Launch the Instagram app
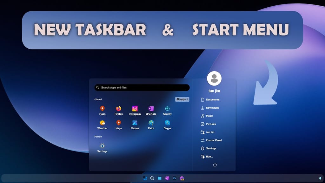Screen dimensions: 325x183 (135, 109)
